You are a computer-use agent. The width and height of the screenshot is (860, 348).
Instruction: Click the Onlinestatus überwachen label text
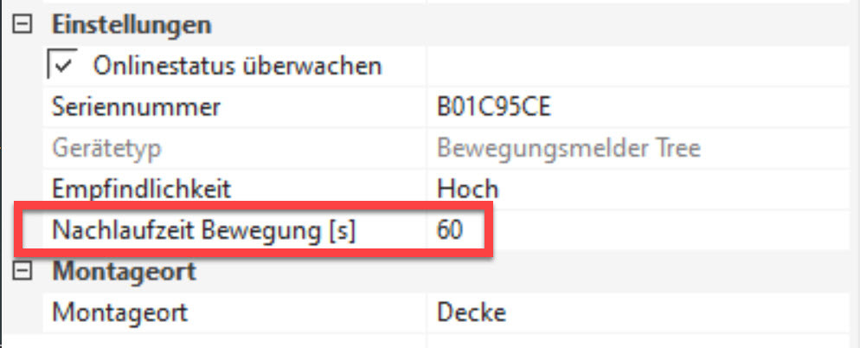tap(237, 66)
